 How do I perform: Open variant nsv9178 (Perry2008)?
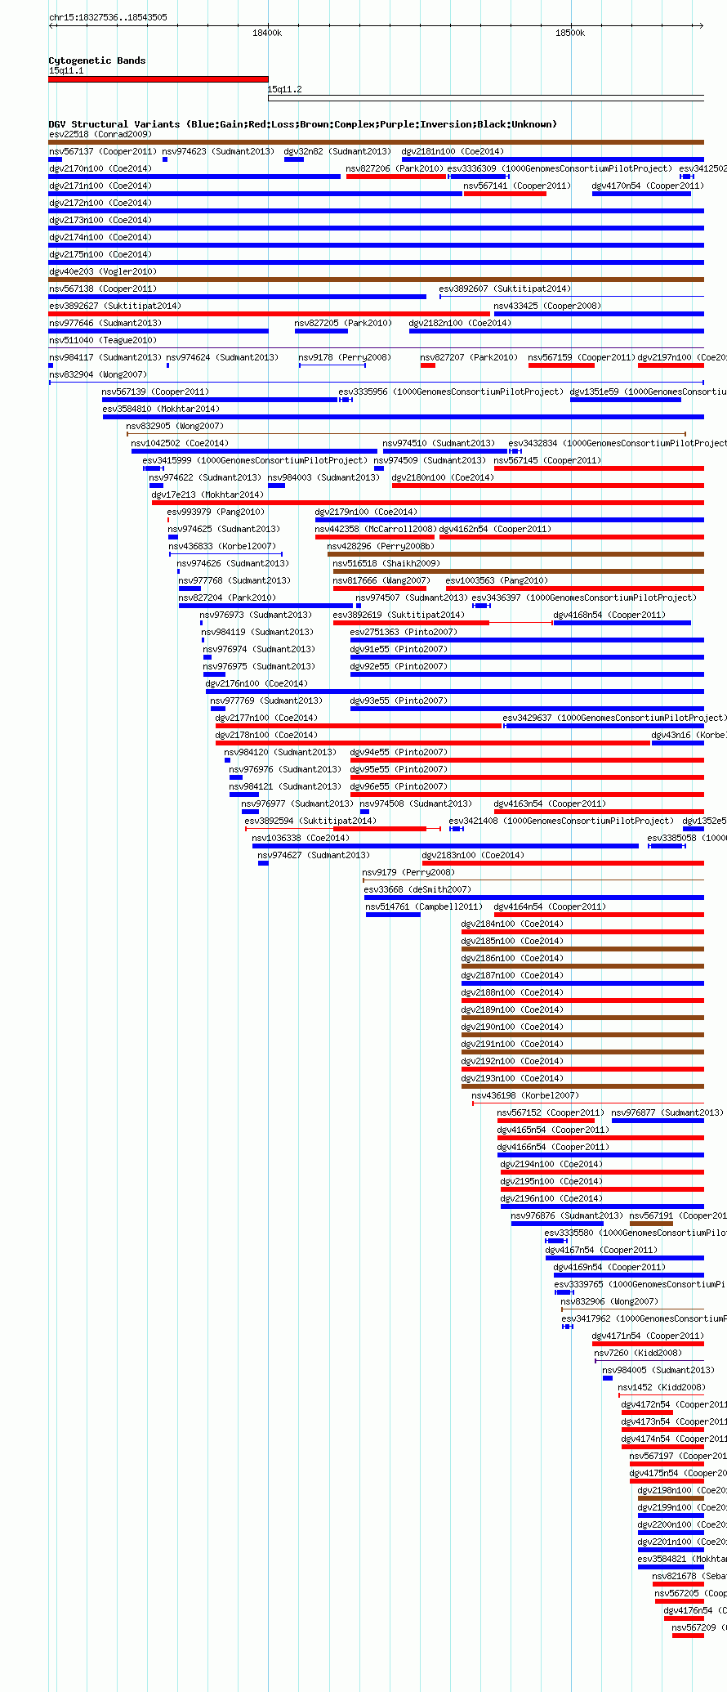[x=346, y=357]
